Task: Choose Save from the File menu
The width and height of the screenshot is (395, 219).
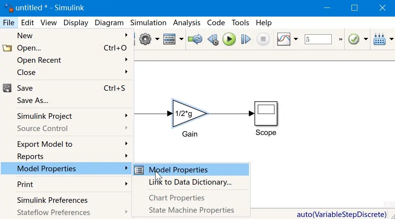Action: (67, 88)
